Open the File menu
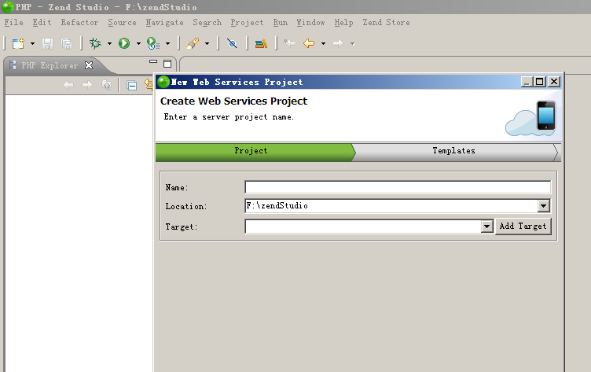The height and width of the screenshot is (372, 591). (14, 23)
